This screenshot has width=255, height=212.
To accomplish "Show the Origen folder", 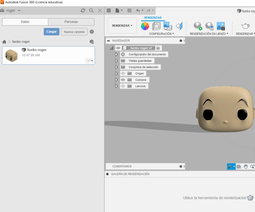I will (123, 74).
